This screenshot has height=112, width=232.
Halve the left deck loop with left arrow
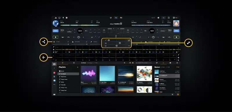click(74, 37)
